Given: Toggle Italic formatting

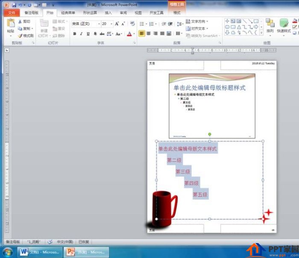Looking at the screenshot, I should (81, 34).
